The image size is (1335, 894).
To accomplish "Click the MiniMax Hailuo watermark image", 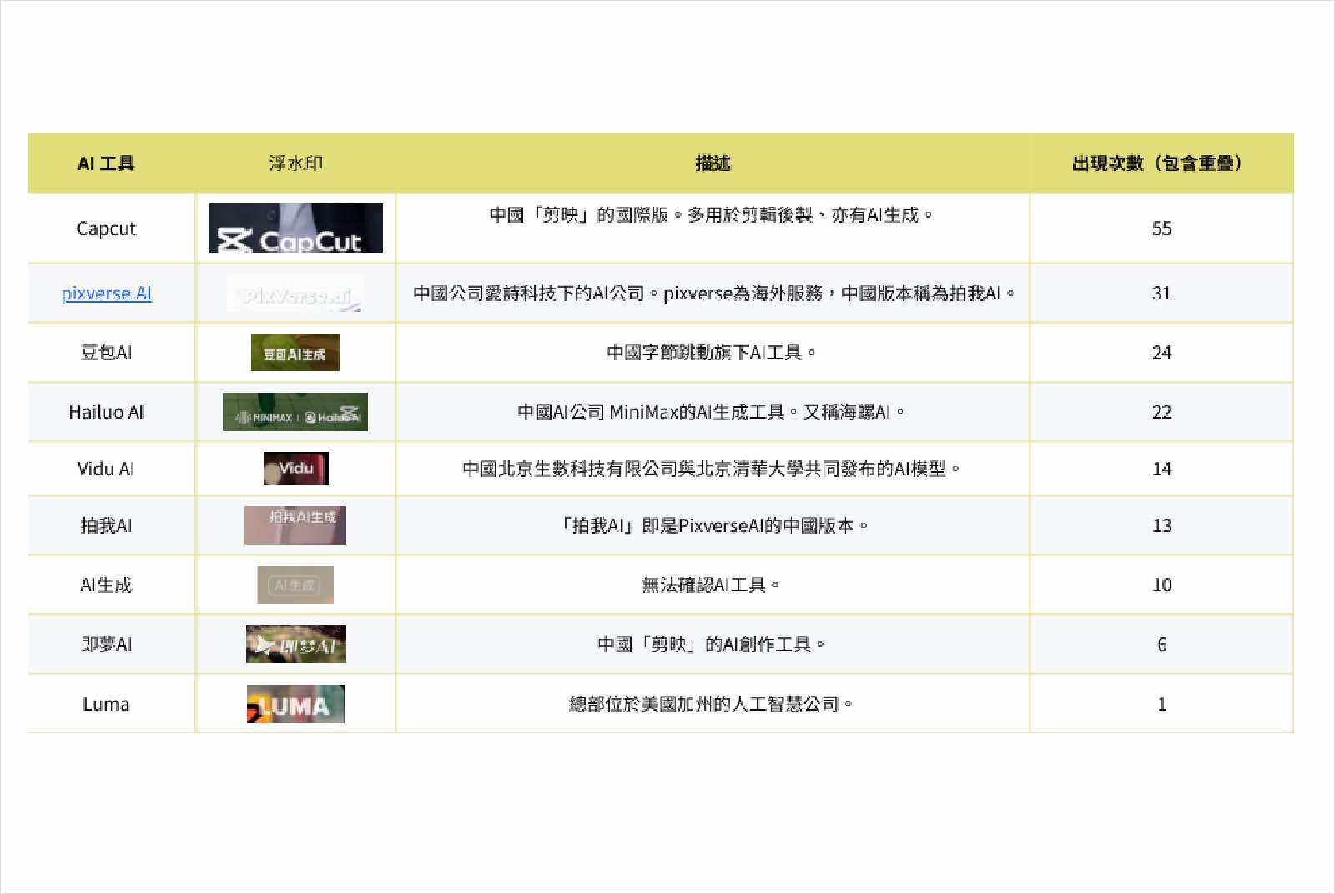I will coord(295,412).
